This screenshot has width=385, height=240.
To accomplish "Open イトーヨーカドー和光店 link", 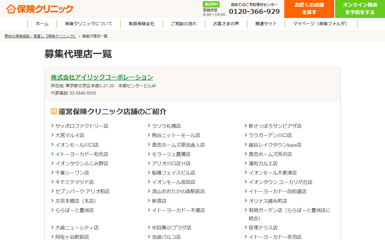I will pos(82,154).
